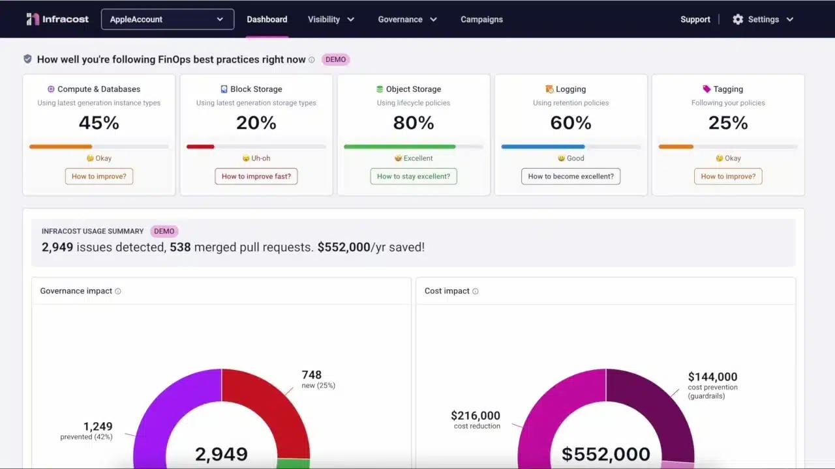This screenshot has height=469, width=835.
Task: Click the Okay emoji under Compute & Databases
Action: [x=90, y=158]
